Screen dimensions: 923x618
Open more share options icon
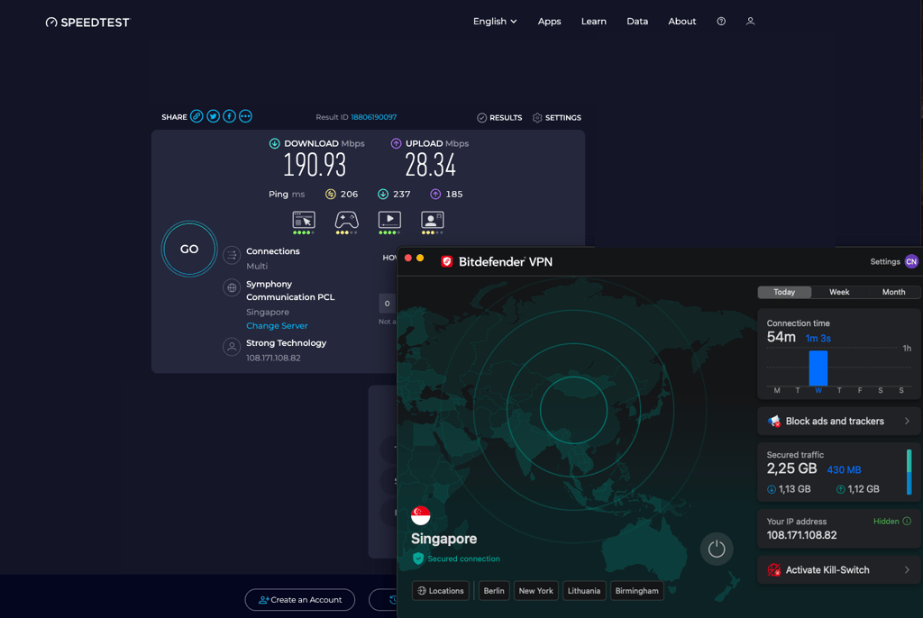pos(245,116)
